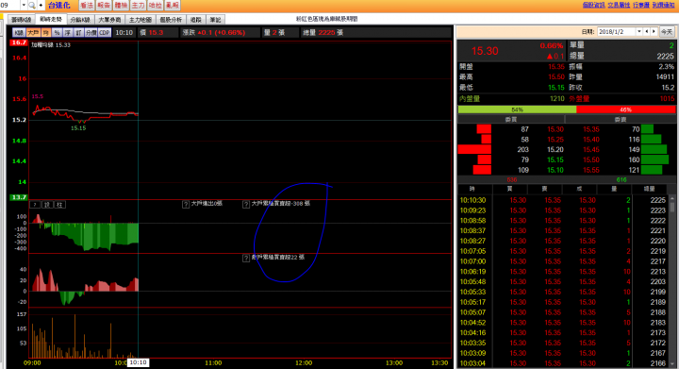Open the stock code dropdown arrow

[x=24, y=6]
